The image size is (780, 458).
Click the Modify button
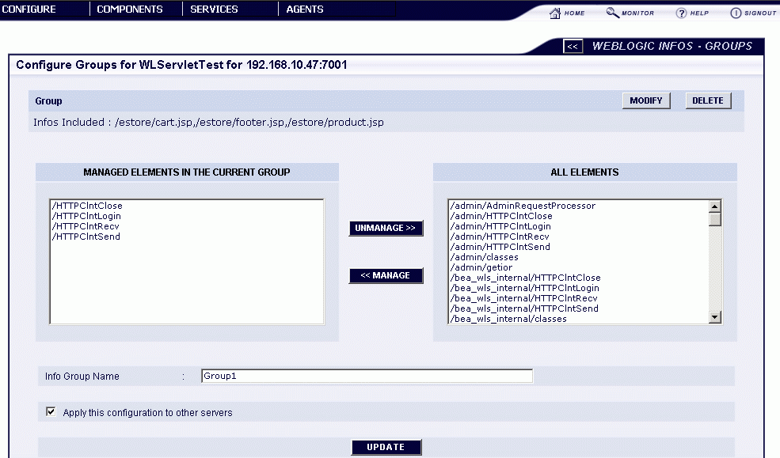tap(646, 100)
